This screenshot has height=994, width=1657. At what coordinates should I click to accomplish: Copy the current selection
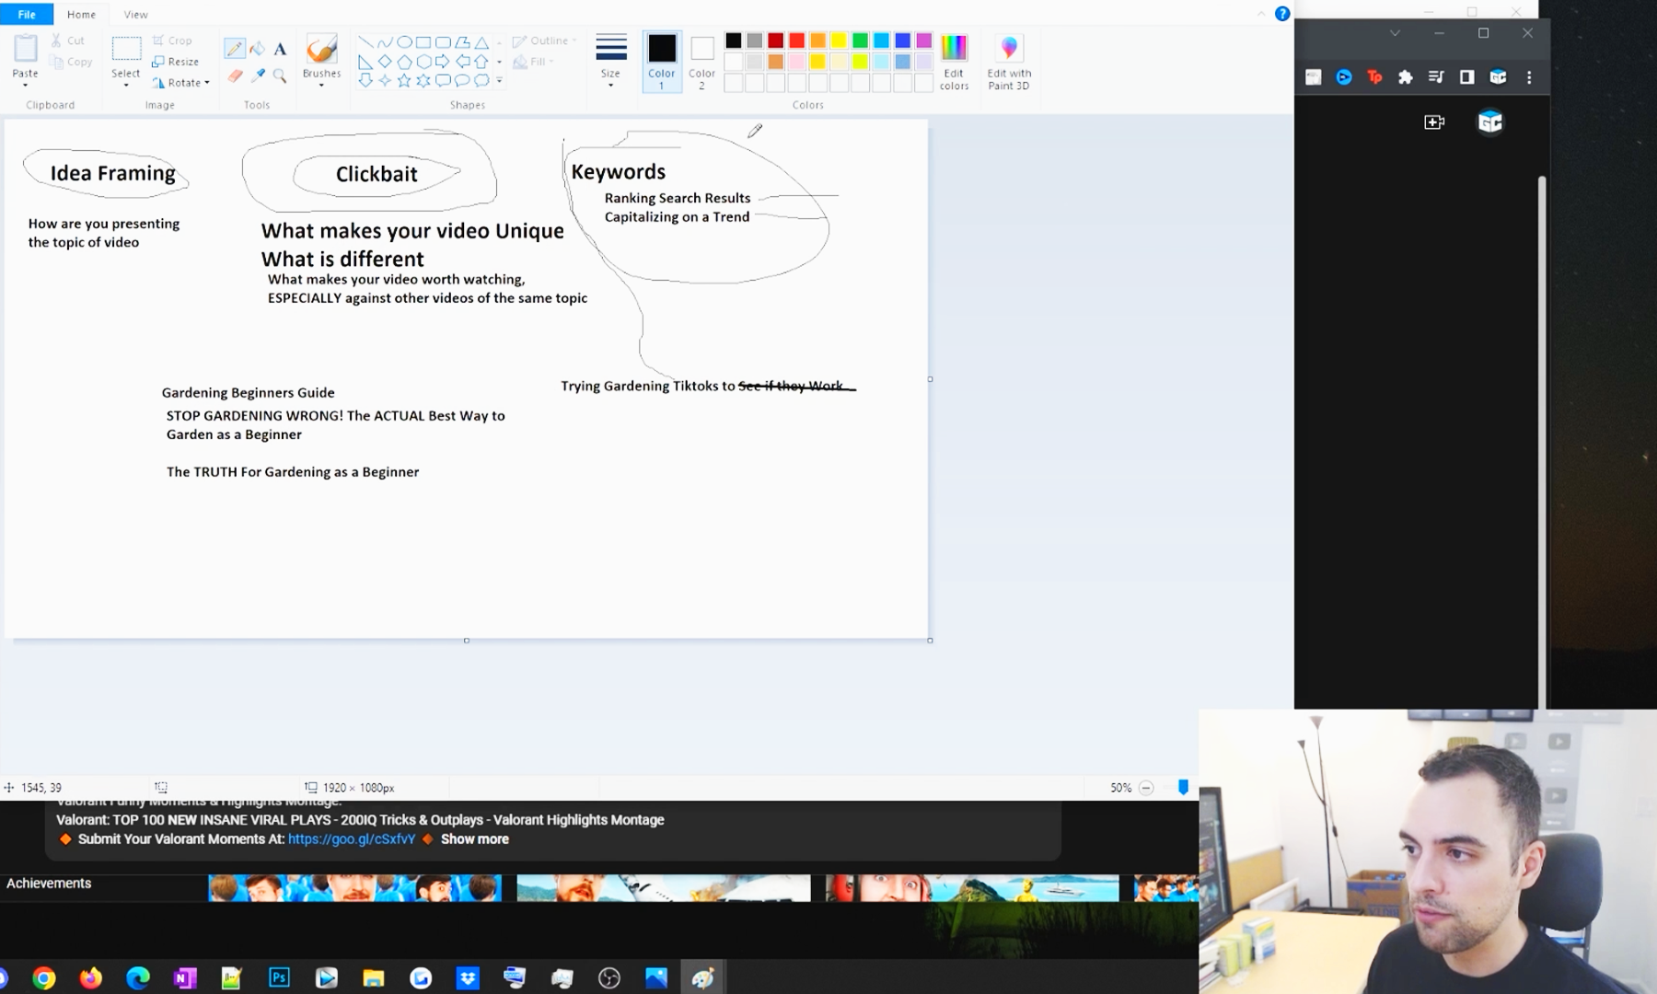coord(71,62)
